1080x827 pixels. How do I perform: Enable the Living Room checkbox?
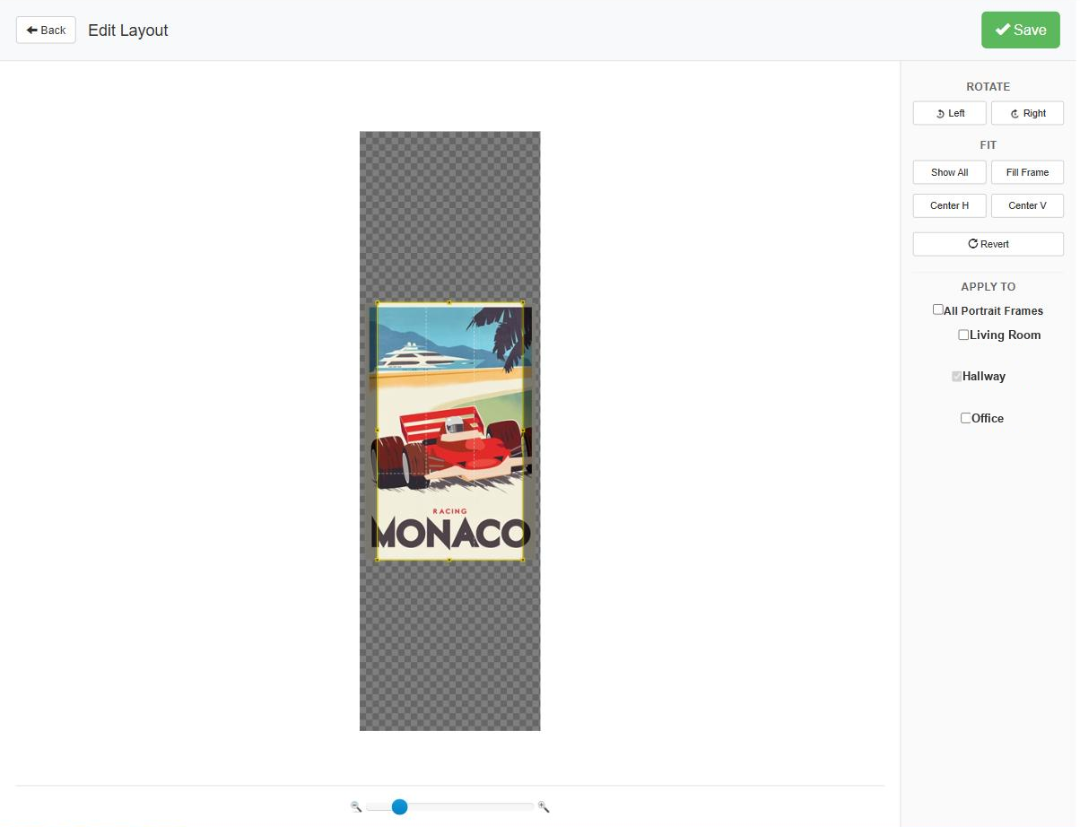point(963,335)
